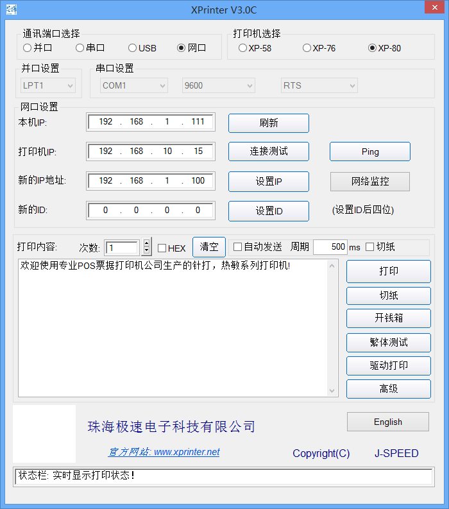Click the 清空 clear button

(209, 247)
